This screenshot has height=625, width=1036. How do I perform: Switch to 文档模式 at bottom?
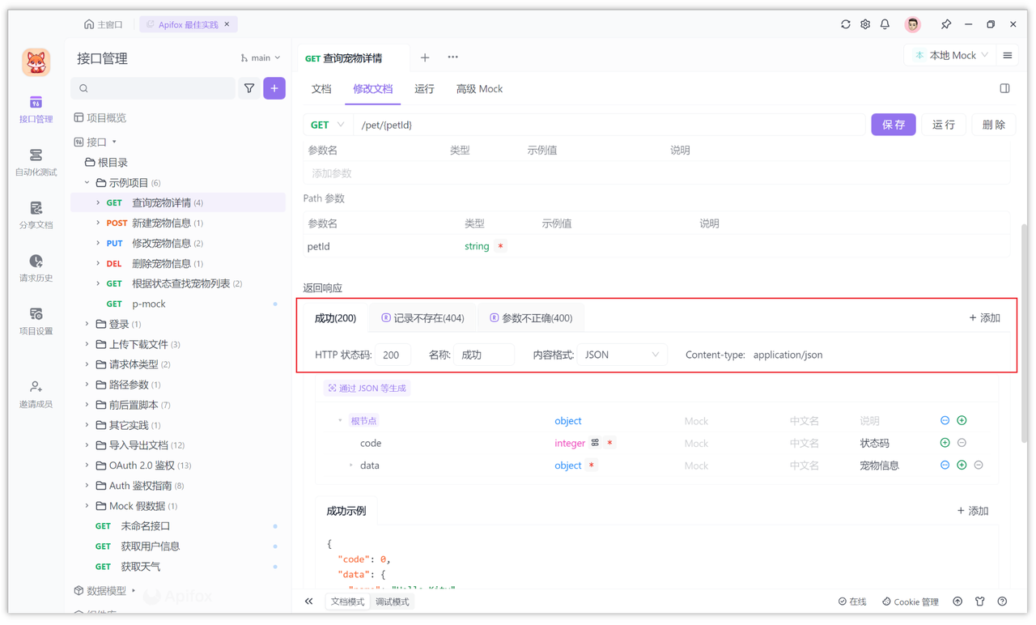point(348,602)
